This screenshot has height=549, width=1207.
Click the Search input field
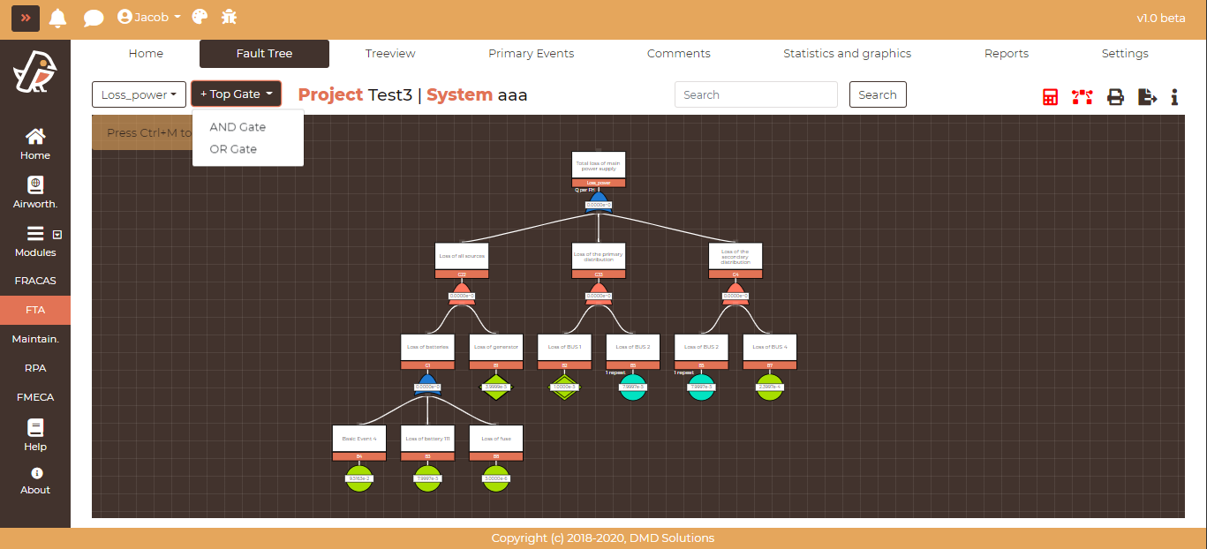coord(755,94)
